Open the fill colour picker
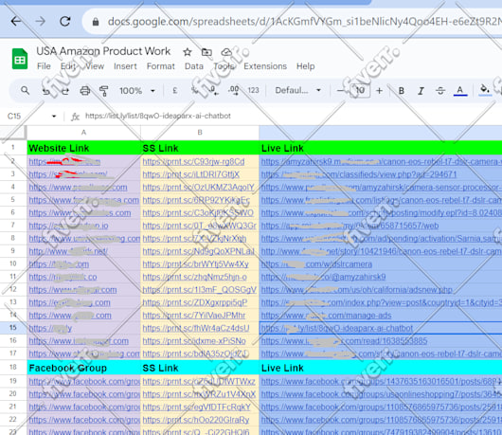The height and width of the screenshot is (435, 502). tap(485, 90)
